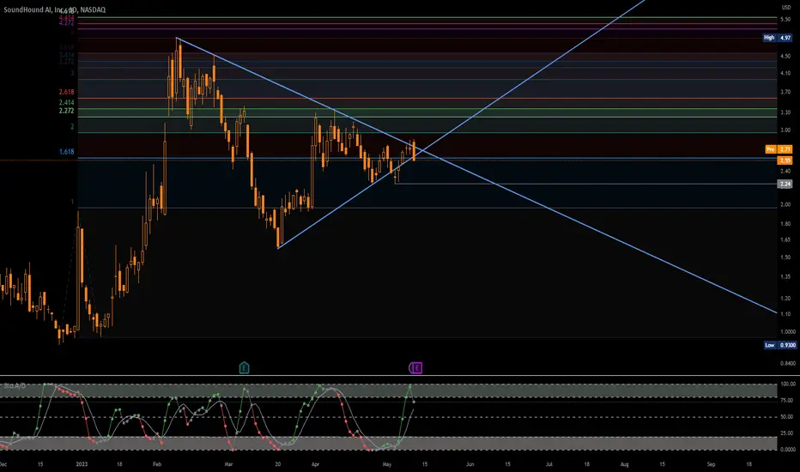Image resolution: width=800 pixels, height=472 pixels.
Task: Click the May label on time axis
Action: pos(387,464)
